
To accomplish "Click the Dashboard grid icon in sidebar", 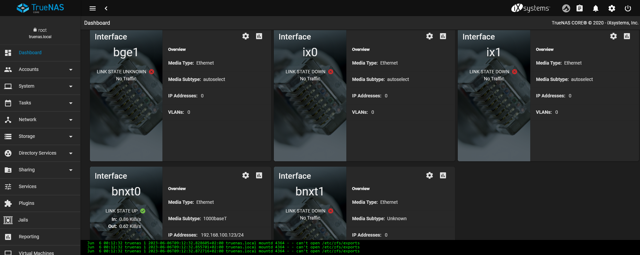I will (x=8, y=53).
